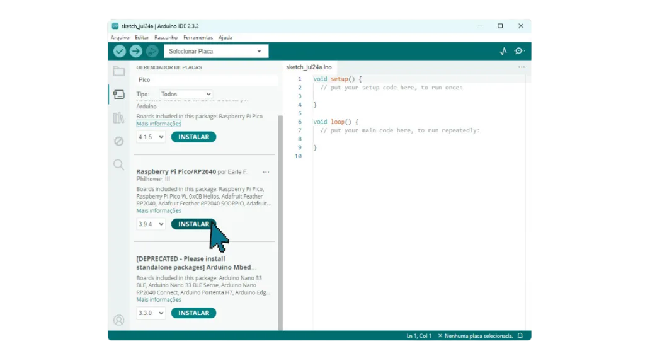This screenshot has width=645, height=363.
Task: Open Raspberry Pi Pico/RP2040 options ellipsis
Action: (x=266, y=172)
